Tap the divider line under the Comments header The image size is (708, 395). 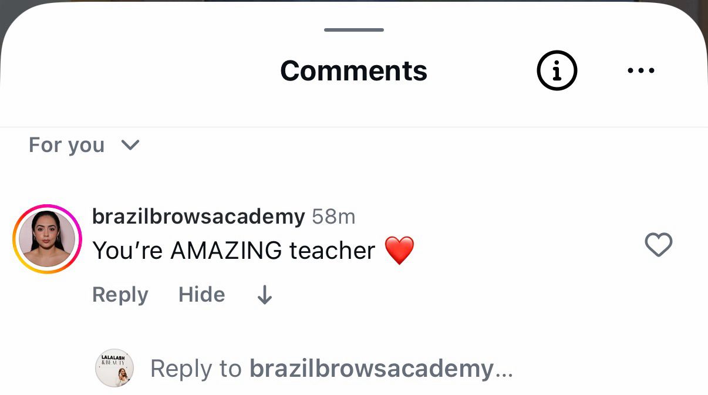pyautogui.click(x=354, y=127)
